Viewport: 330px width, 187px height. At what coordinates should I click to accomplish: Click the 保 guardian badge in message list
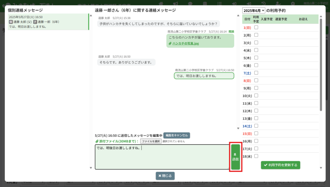tap(11, 22)
